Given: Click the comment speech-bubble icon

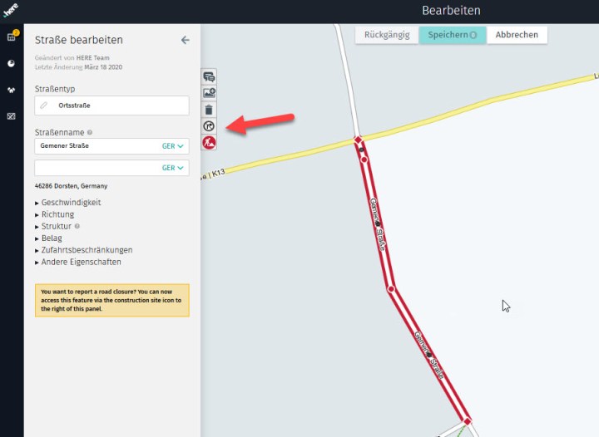Looking at the screenshot, I should (x=209, y=77).
